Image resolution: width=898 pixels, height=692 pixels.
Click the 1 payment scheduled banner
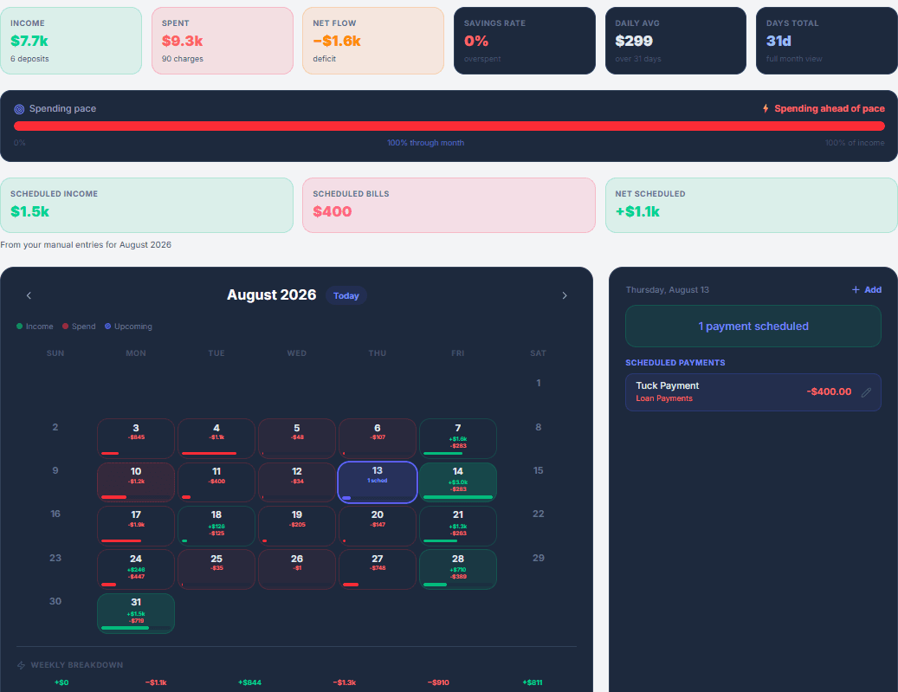pyautogui.click(x=753, y=326)
